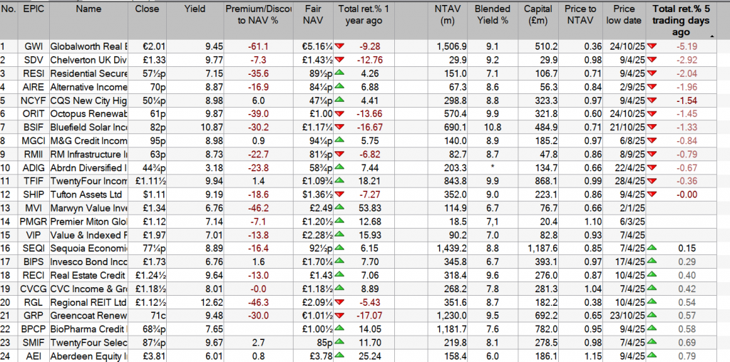Click red arrow beside RGL's -5.43 return

(x=341, y=301)
